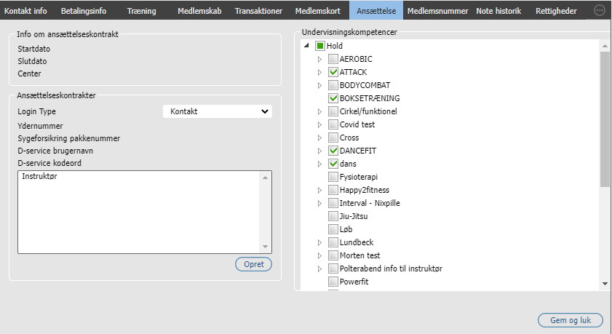612x334 pixels.
Task: Click the D-service kodeord label
Action: (x=49, y=163)
